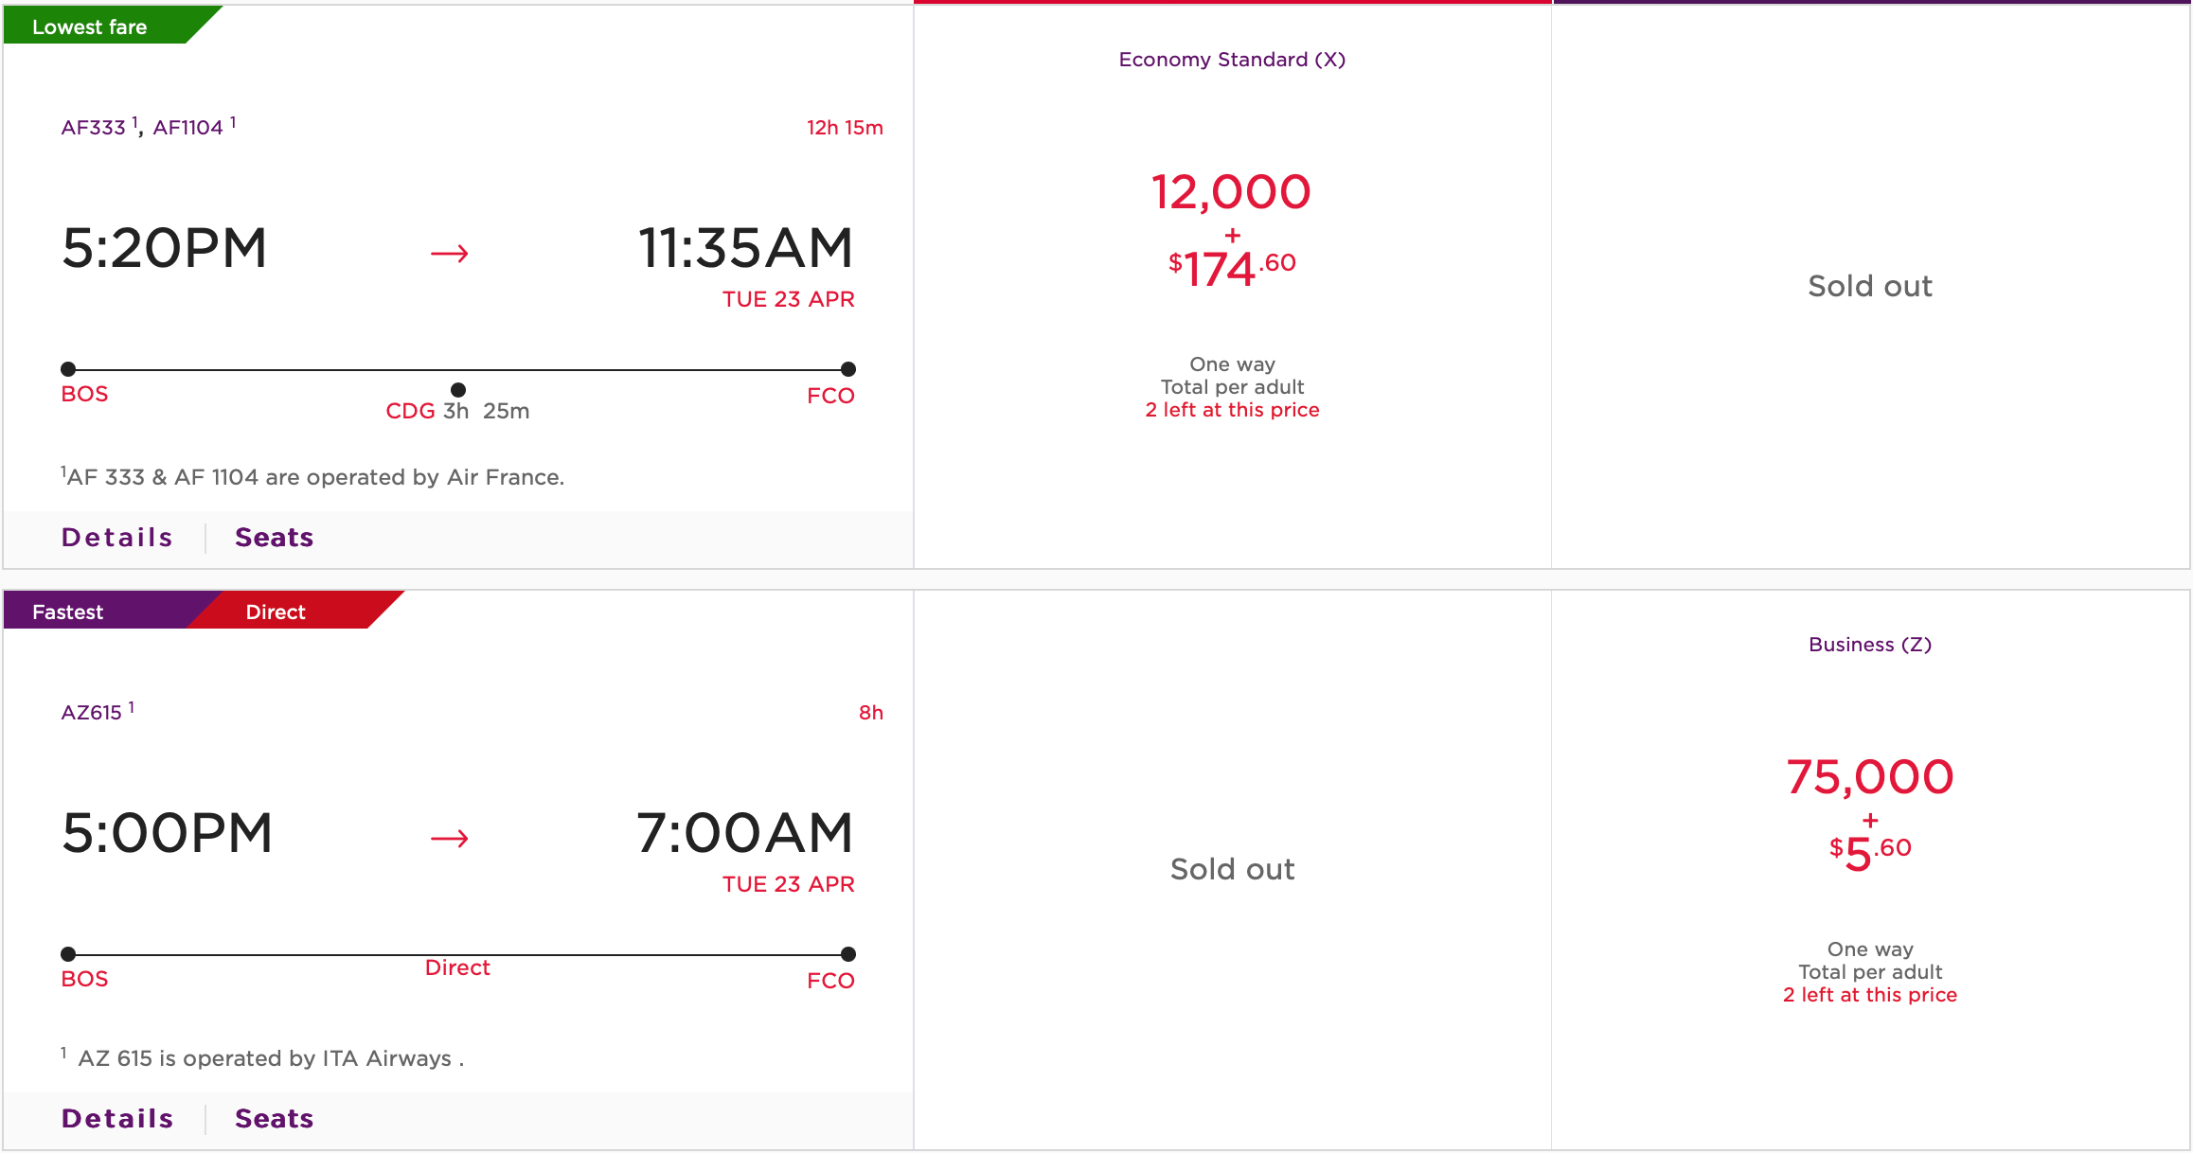
Task: Click the AF333 flight number
Action: [x=94, y=128]
